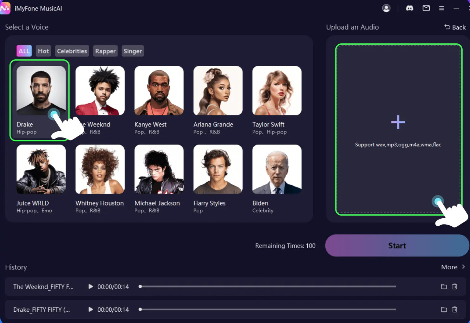Delete the Drake_FIFTY FIFTY history track
The height and width of the screenshot is (323, 470).
pos(455,310)
